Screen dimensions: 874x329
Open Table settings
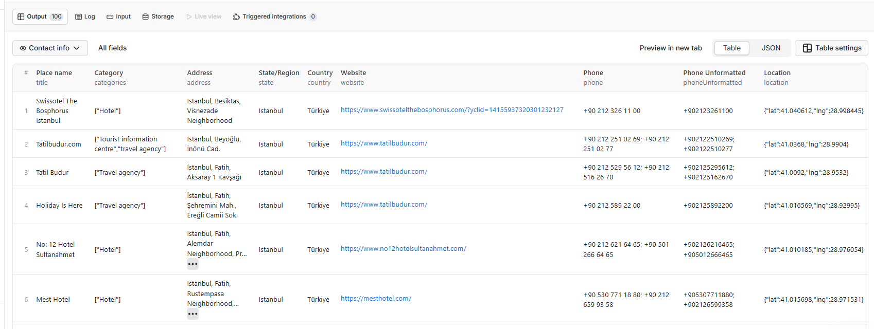tap(831, 48)
